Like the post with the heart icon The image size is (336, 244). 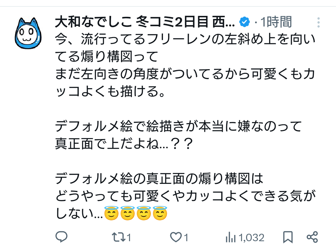coord(176,237)
